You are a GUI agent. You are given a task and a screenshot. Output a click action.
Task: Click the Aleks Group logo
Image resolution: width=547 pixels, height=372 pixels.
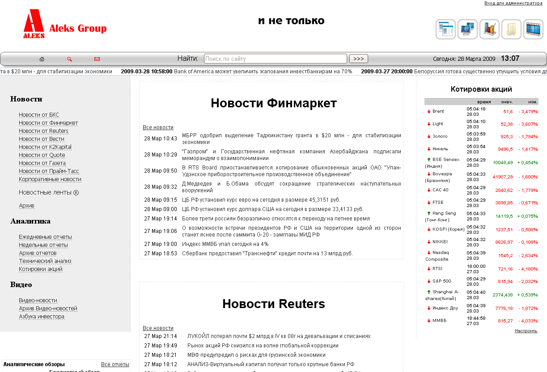pos(65,25)
